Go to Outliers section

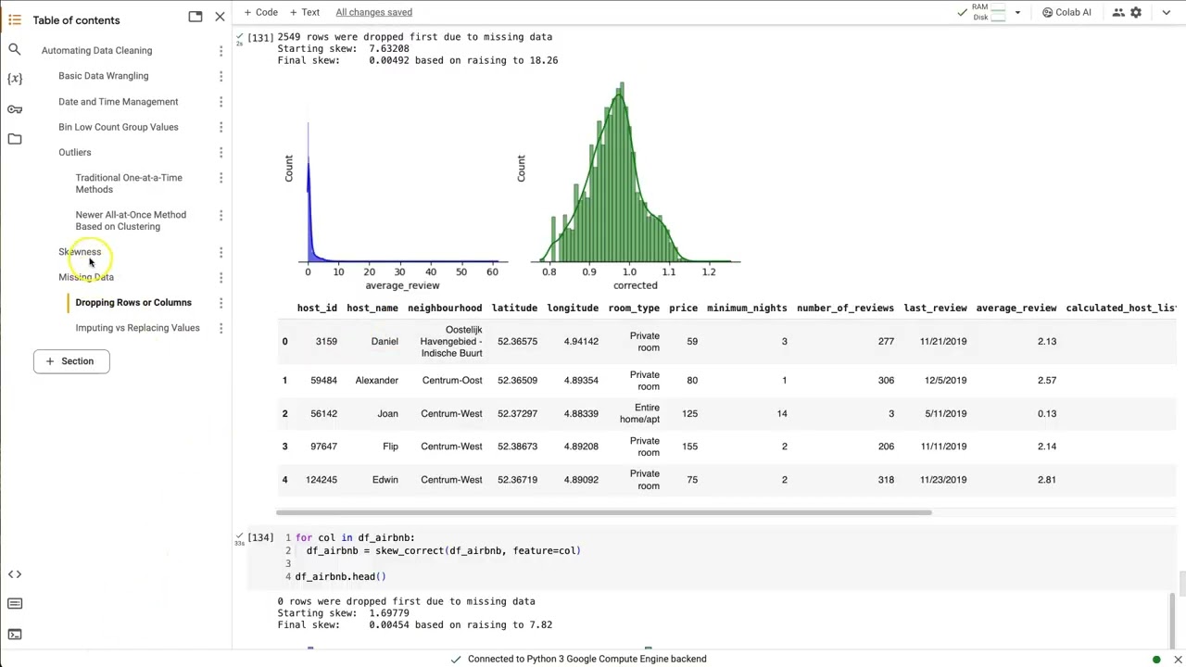[x=74, y=152]
